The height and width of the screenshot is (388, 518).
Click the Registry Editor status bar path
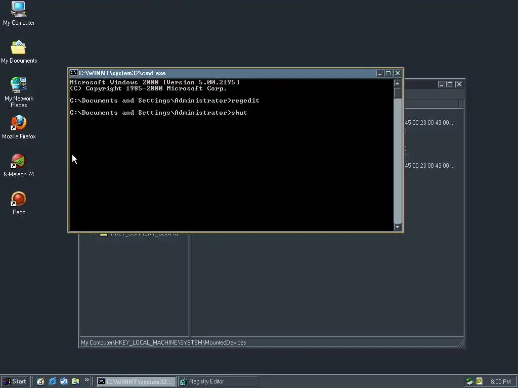163,343
